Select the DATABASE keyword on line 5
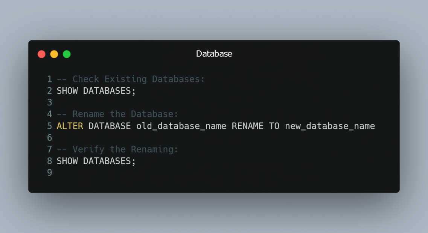 coord(109,126)
